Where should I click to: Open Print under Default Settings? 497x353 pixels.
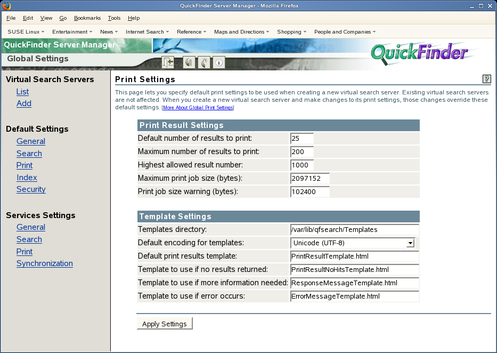(x=25, y=165)
